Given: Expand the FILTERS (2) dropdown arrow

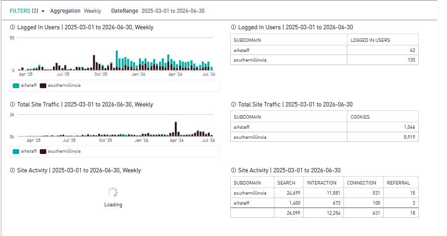Looking at the screenshot, I should tap(43, 11).
